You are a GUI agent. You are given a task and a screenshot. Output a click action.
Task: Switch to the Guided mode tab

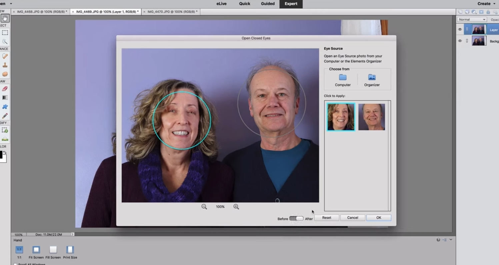(268, 4)
